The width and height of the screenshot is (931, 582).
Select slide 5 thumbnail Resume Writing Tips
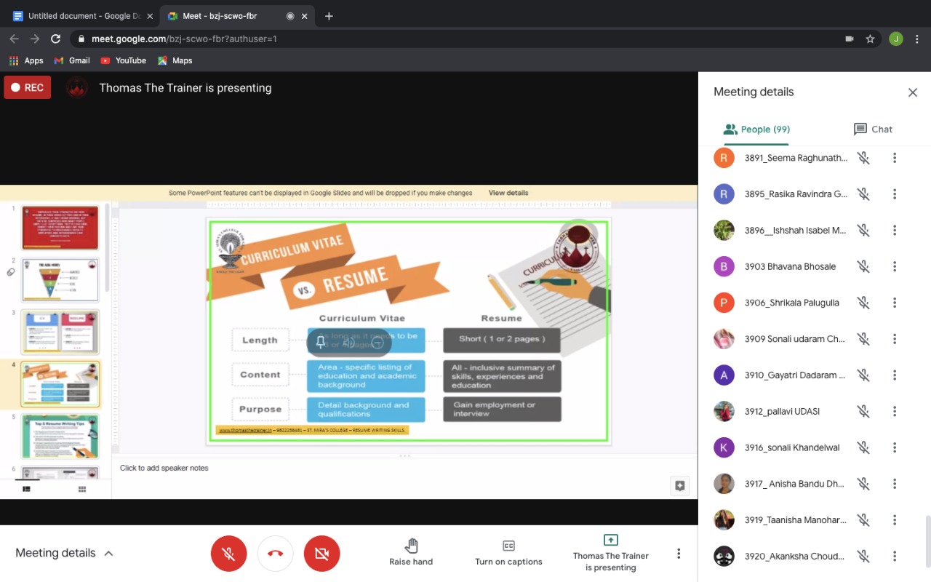pyautogui.click(x=60, y=436)
